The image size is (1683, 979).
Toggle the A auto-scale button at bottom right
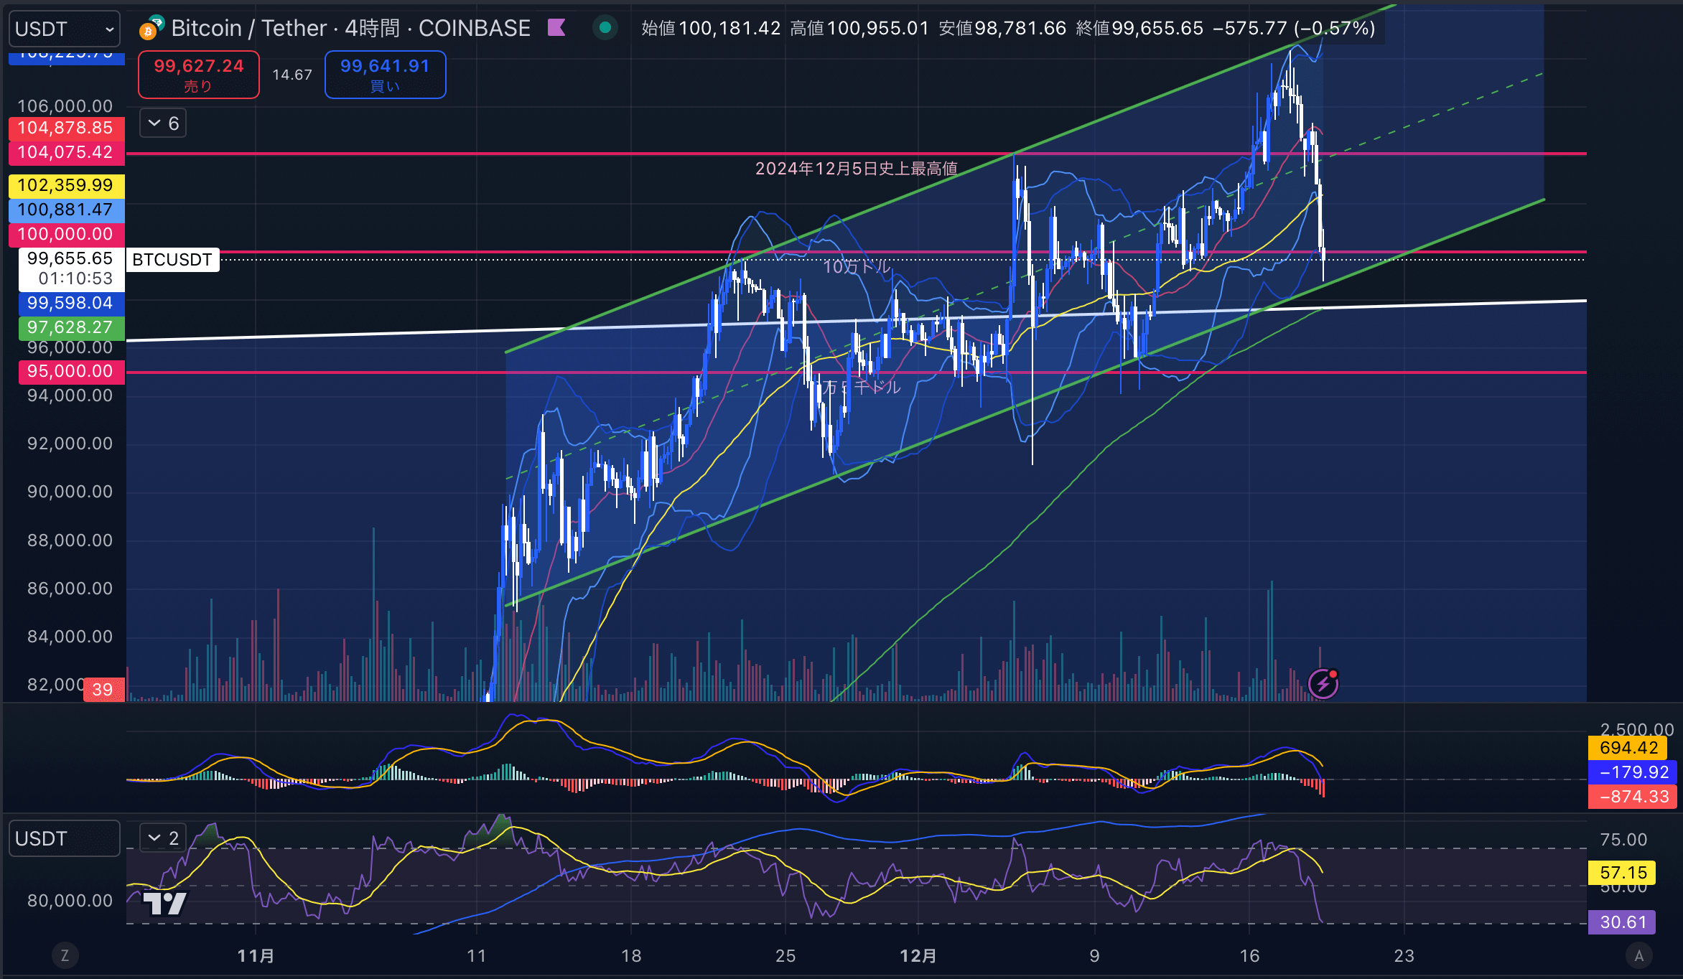(x=1638, y=955)
